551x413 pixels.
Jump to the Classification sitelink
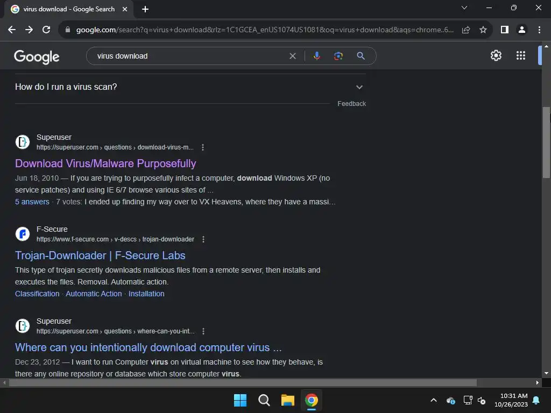click(37, 294)
